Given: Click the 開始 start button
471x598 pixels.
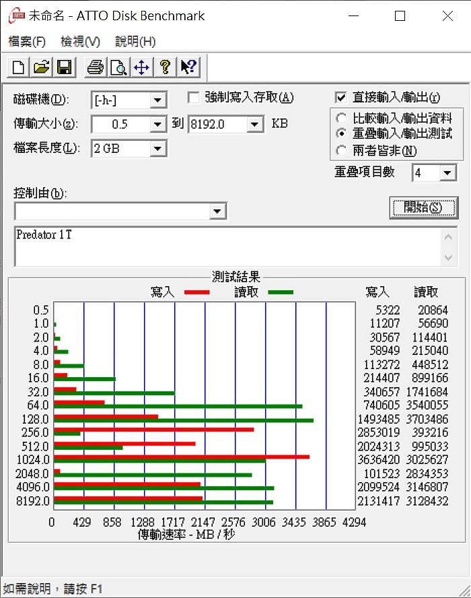Looking at the screenshot, I should click(x=424, y=208).
